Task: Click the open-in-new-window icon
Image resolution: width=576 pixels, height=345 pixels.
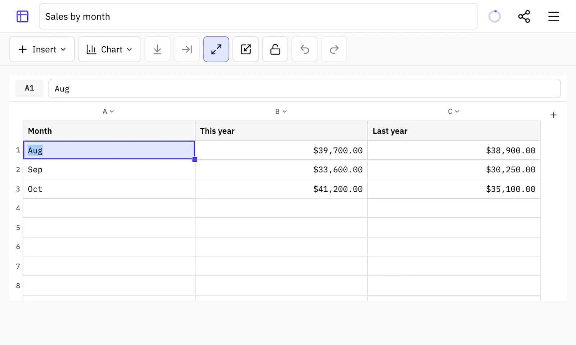Action: click(246, 49)
